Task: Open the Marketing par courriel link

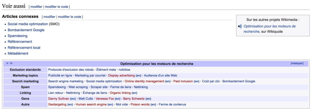Action: click(x=90, y=76)
